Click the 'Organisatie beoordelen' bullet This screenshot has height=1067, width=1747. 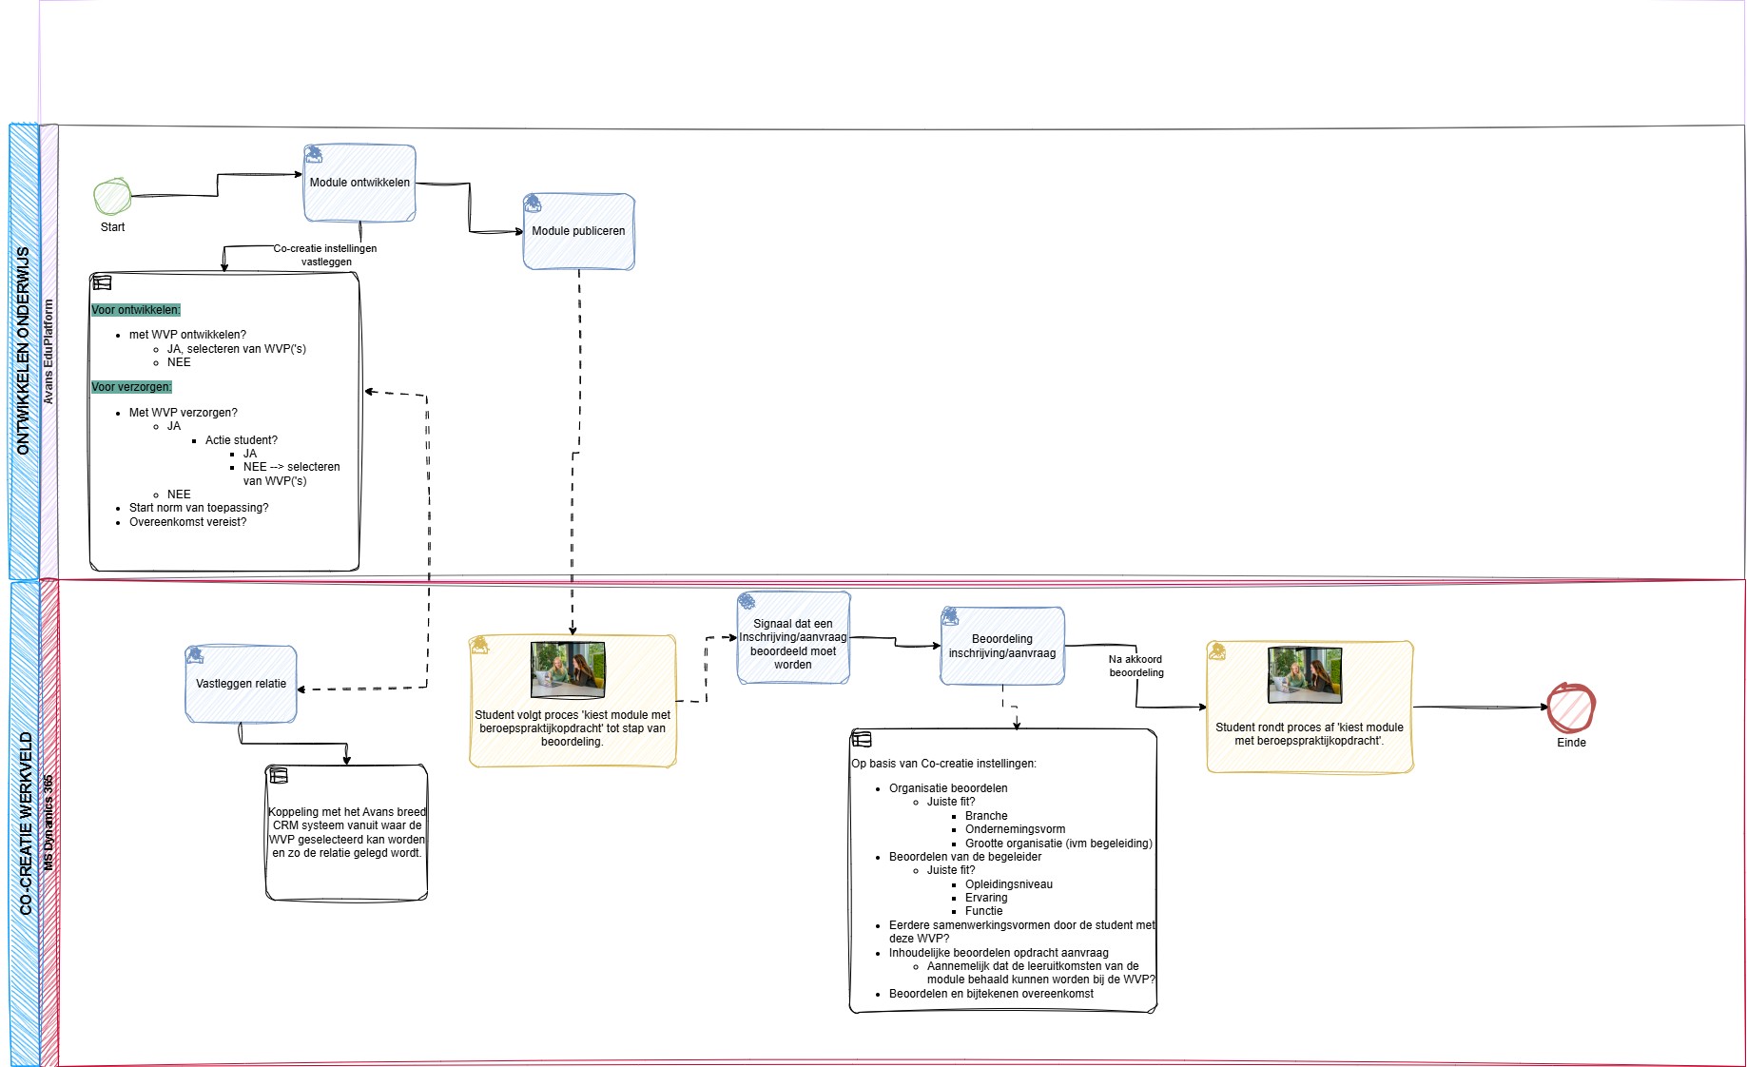948,788
